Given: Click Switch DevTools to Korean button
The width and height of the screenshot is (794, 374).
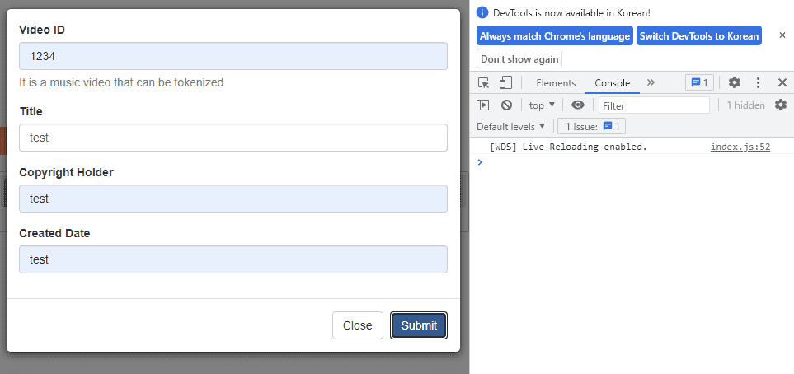Looking at the screenshot, I should point(699,36).
